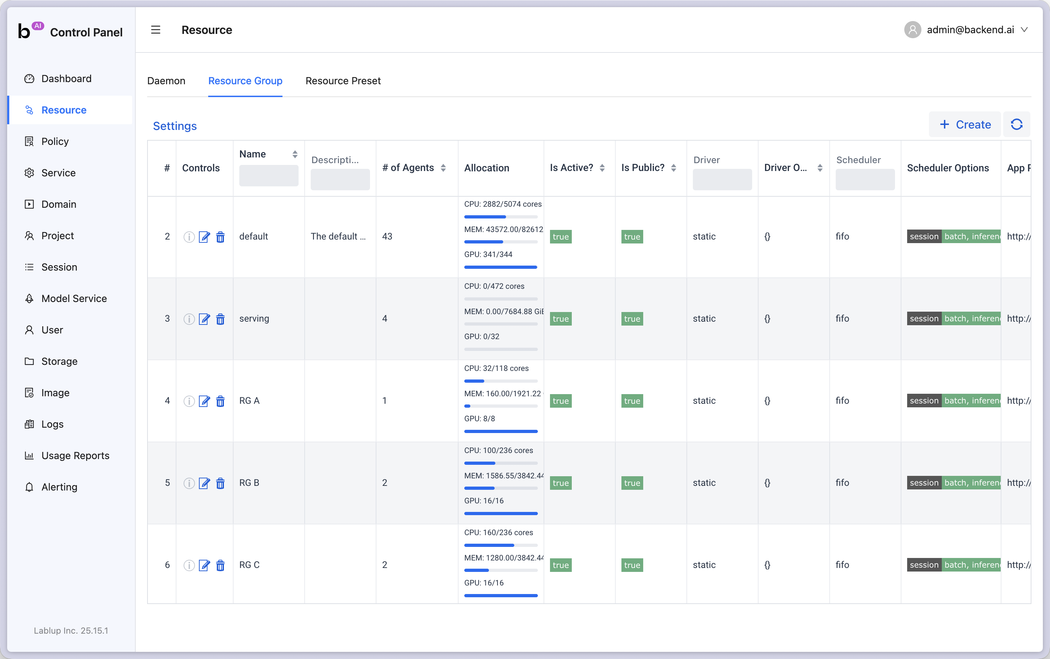Switch to the Daemon tab

tap(166, 81)
